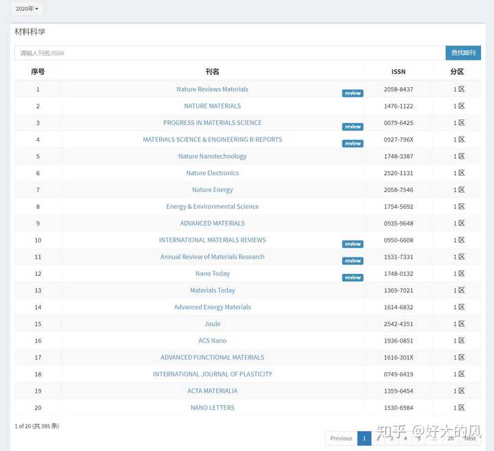Click the 分区 column header
The height and width of the screenshot is (451, 494).
457,71
